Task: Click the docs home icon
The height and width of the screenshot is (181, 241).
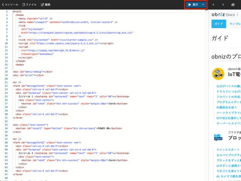Action: (x=233, y=5)
